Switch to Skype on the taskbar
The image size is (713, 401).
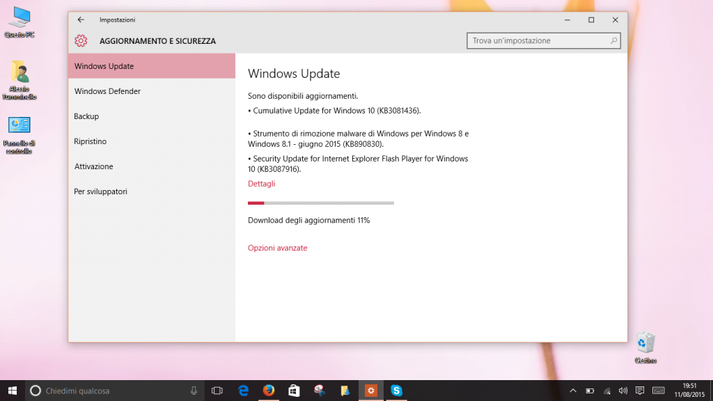[396, 391]
